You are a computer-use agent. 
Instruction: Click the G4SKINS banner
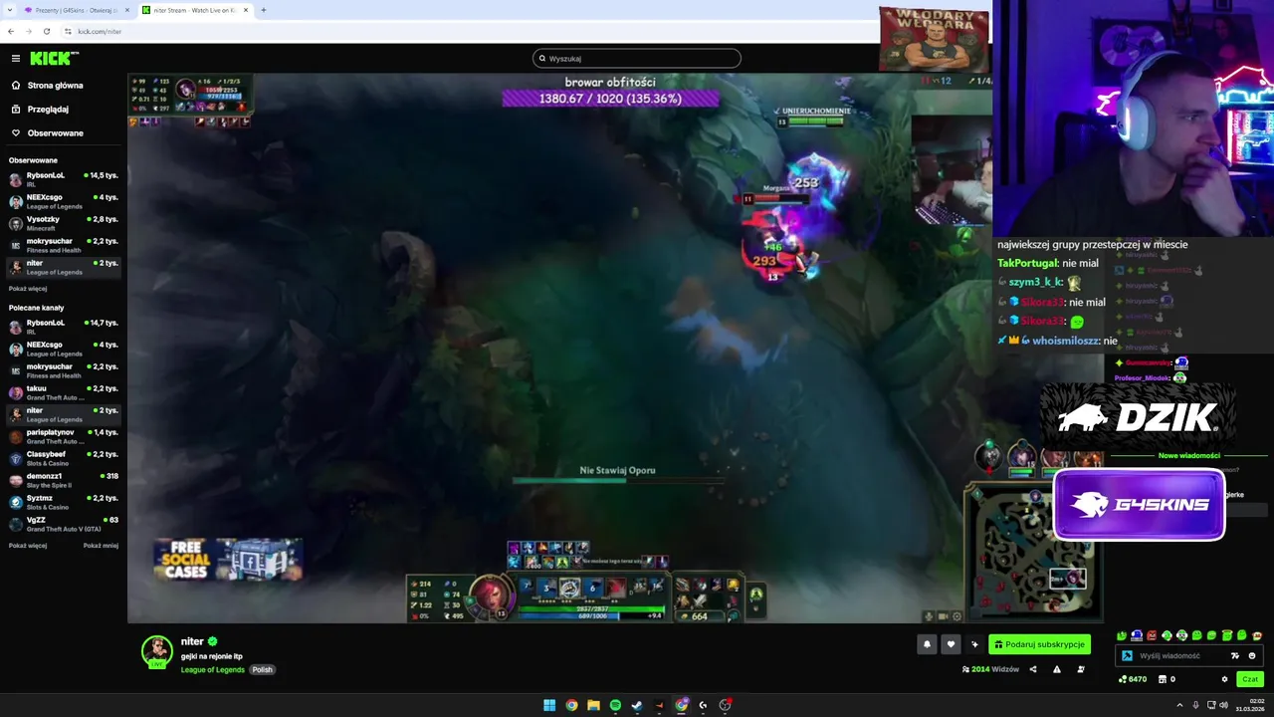point(1140,504)
